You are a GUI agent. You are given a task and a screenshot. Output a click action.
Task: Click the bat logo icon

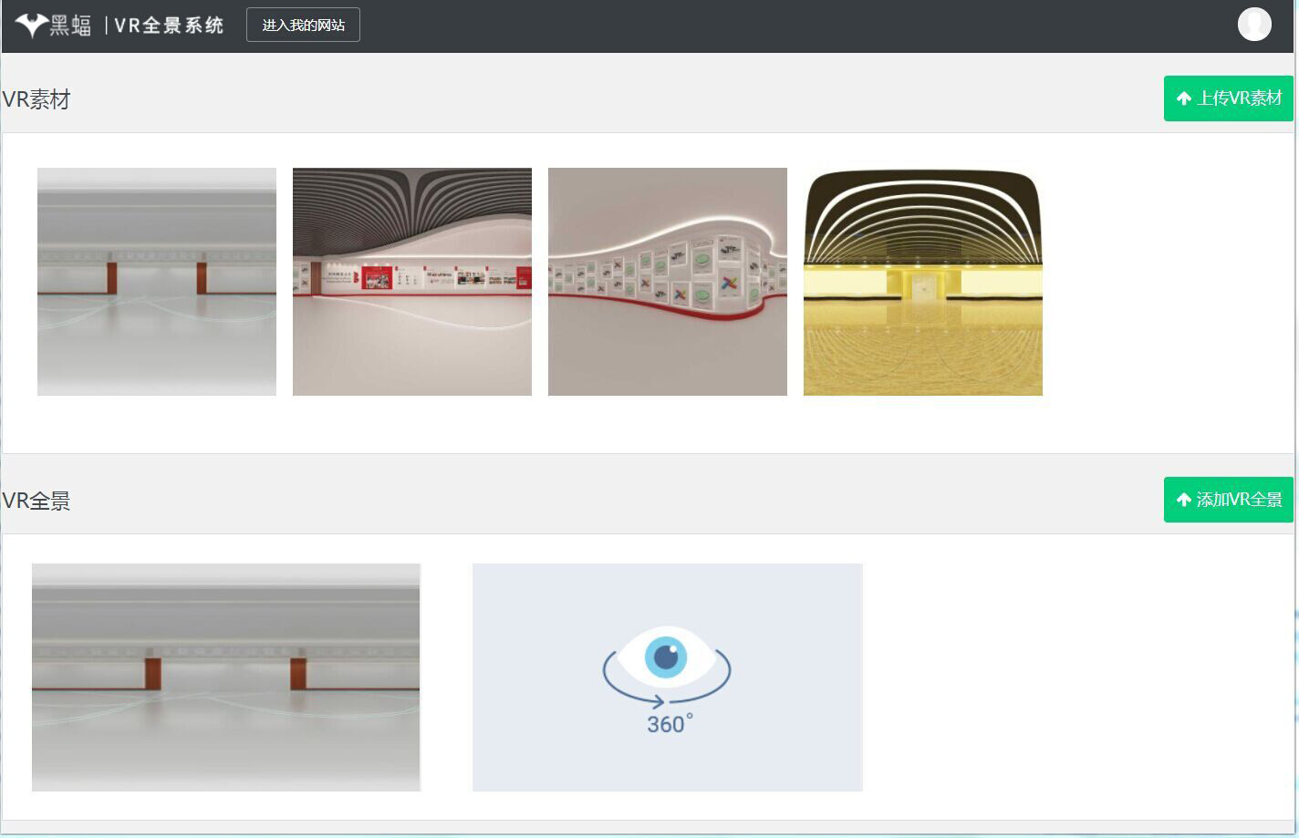point(31,26)
